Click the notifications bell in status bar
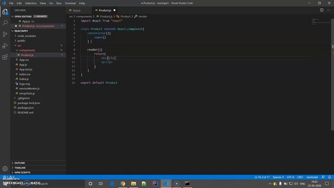This screenshot has height=188, width=334. (329, 177)
